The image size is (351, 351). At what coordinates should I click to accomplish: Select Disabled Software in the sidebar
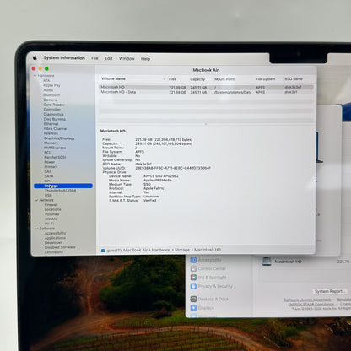point(60,247)
